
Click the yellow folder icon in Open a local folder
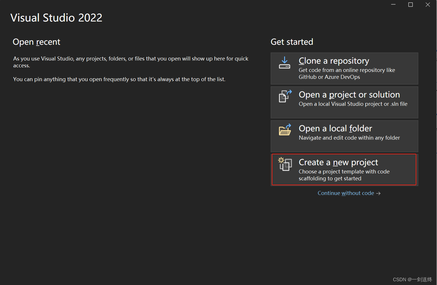[x=284, y=131]
